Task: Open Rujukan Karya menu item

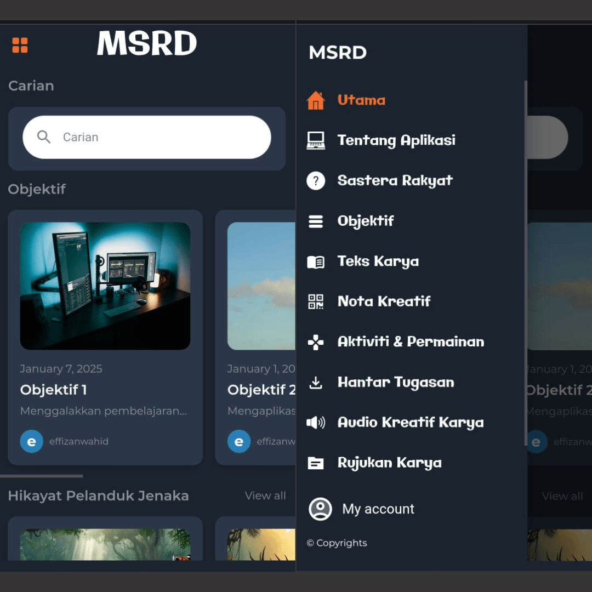Action: [x=389, y=463]
